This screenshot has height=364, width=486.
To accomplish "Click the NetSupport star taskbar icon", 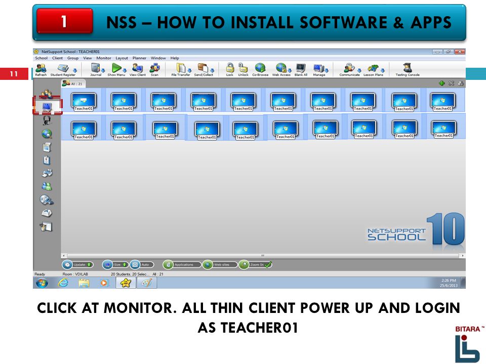I will [126, 283].
